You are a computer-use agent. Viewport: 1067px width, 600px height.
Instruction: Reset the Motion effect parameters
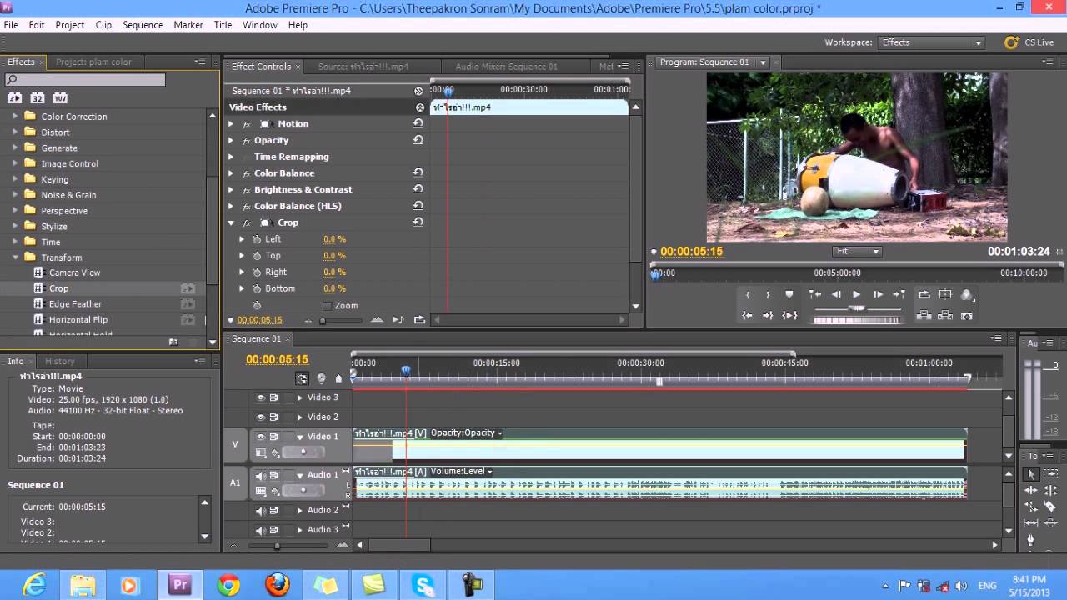(418, 123)
